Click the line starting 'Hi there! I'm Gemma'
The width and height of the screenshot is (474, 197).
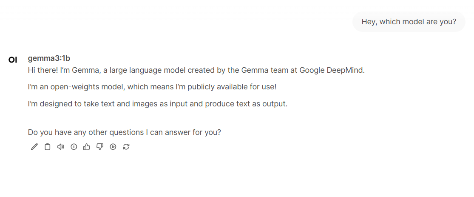coord(196,70)
